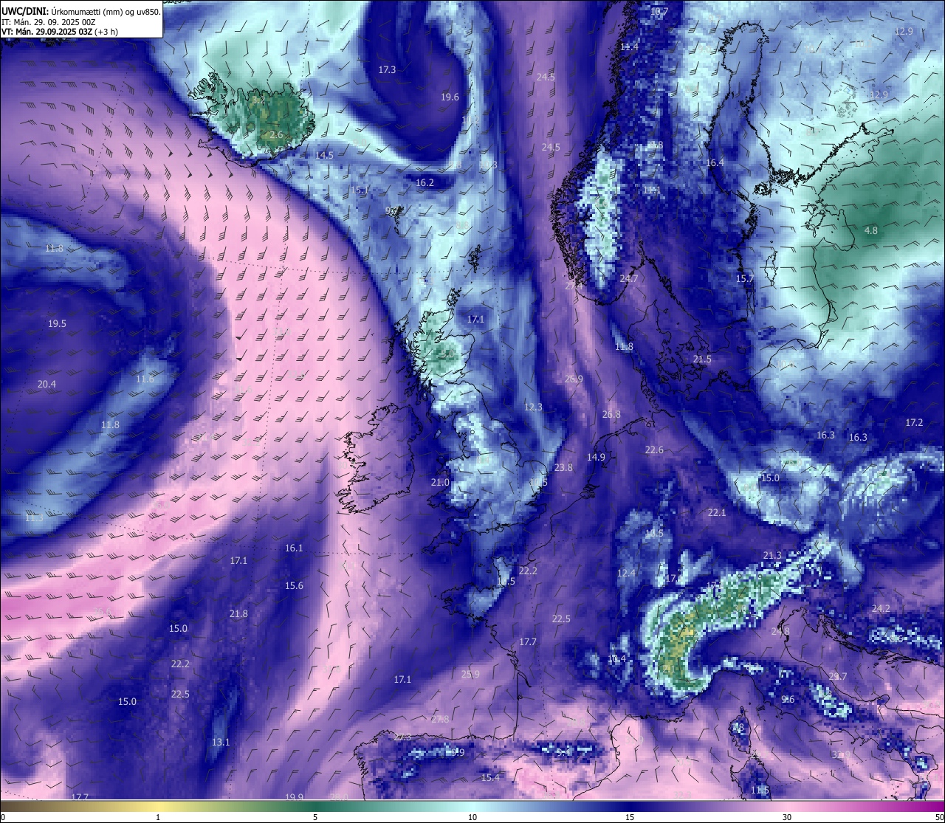This screenshot has height=823, width=945.
Task: Click color scale tick label 10
Action: tap(472, 817)
